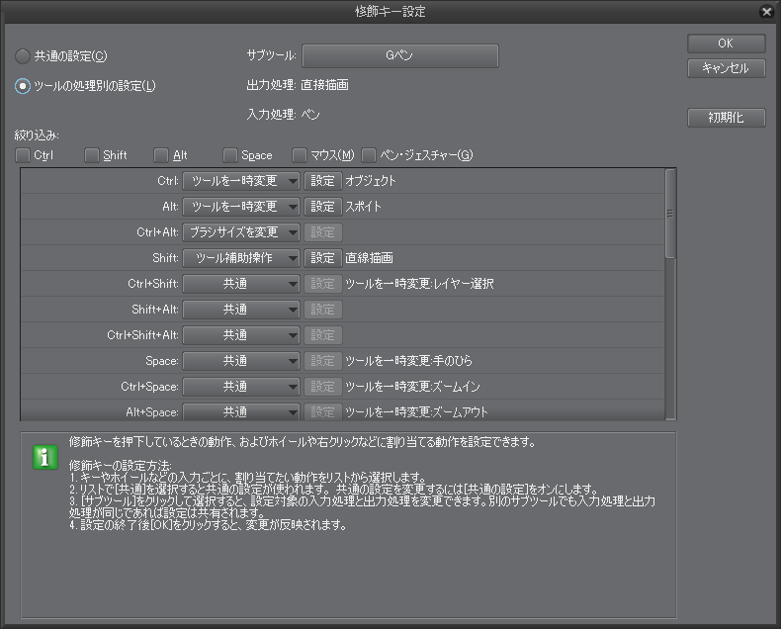Enable the マウス filter checkbox
This screenshot has width=782, height=630.
pyautogui.click(x=300, y=155)
